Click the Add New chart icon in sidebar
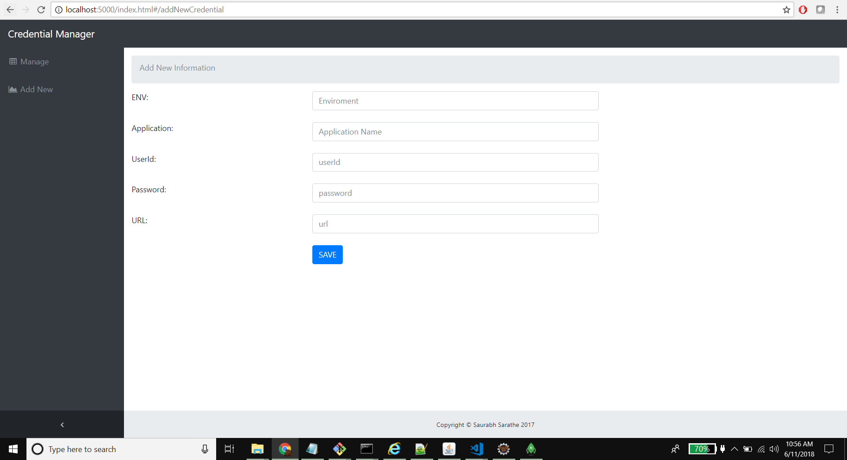Image resolution: width=847 pixels, height=460 pixels. (x=12, y=89)
